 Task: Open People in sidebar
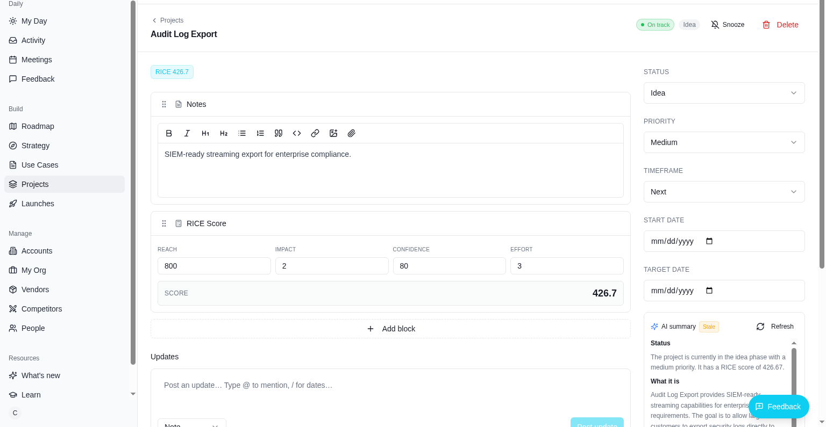(x=65, y=328)
